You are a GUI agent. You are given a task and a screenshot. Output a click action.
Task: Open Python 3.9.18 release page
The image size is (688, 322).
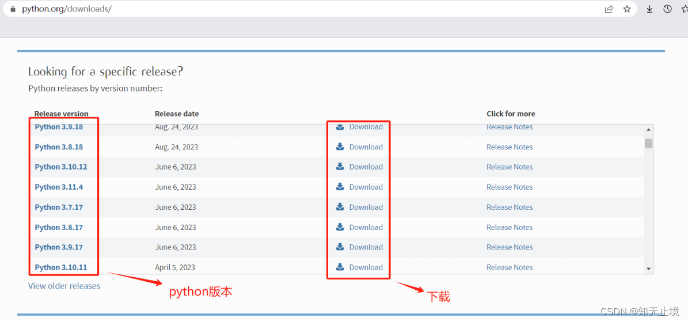coord(59,127)
